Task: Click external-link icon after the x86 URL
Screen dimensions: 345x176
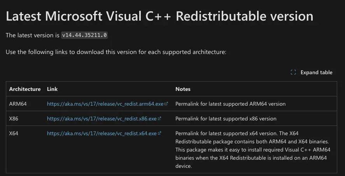Action: tap(159, 118)
